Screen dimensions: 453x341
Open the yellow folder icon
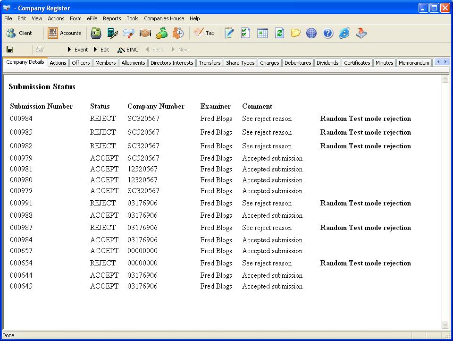295,33
